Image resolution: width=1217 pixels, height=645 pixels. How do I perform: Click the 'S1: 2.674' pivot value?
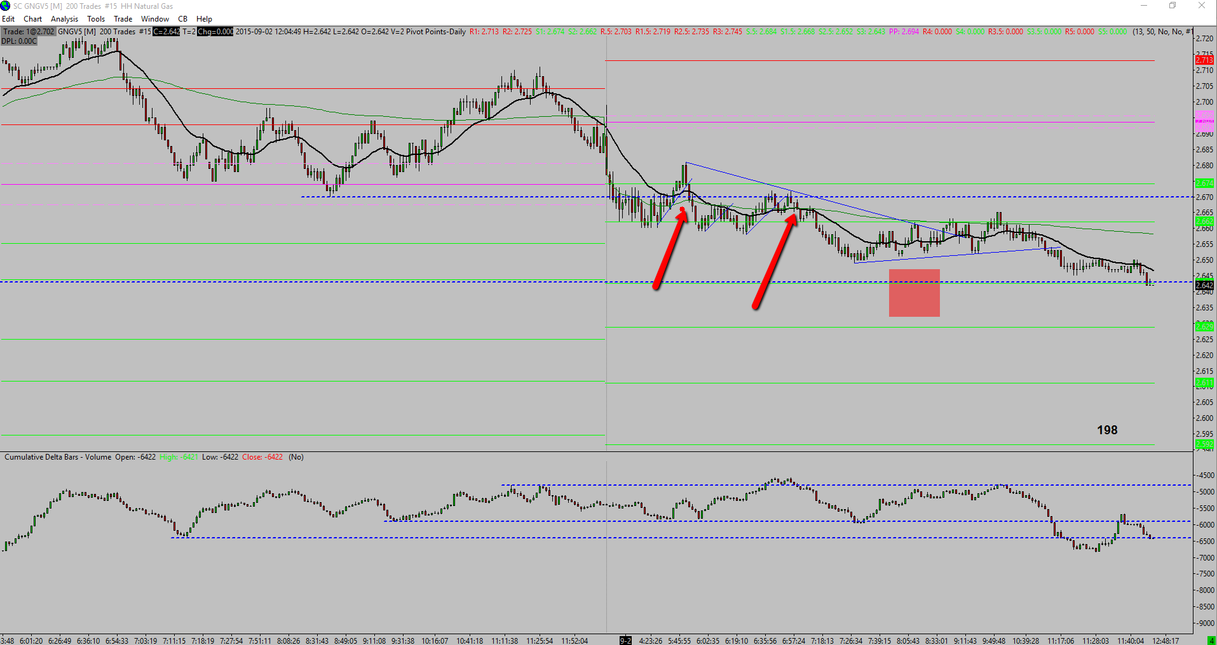point(550,32)
